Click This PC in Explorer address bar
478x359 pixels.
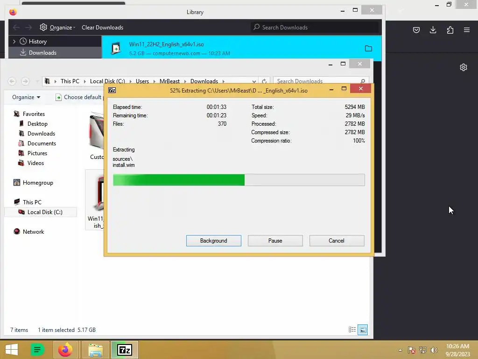70,81
